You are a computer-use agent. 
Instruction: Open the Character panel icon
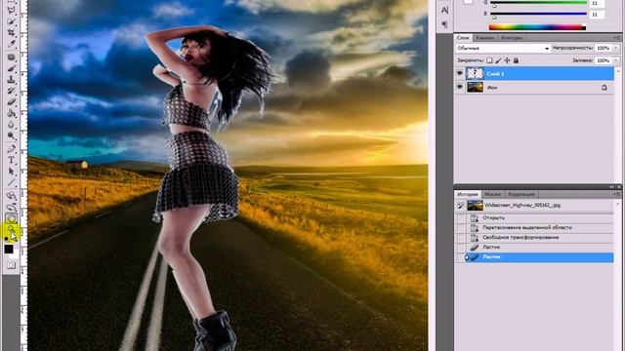click(x=445, y=11)
